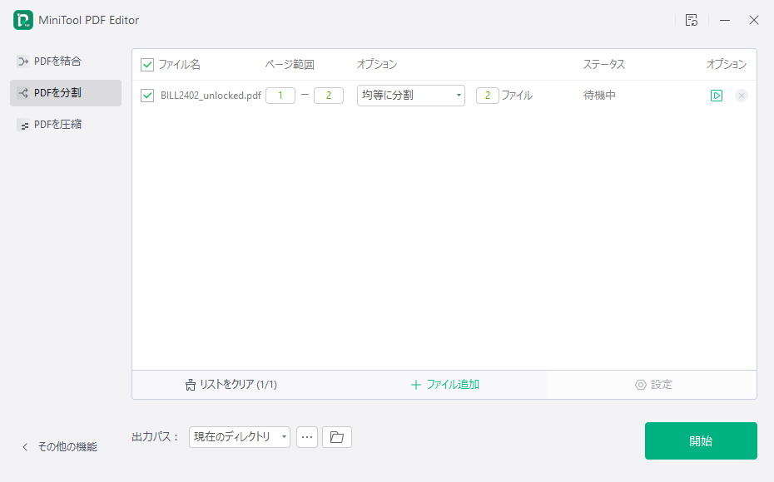Edit the end page field showing 2

[329, 96]
